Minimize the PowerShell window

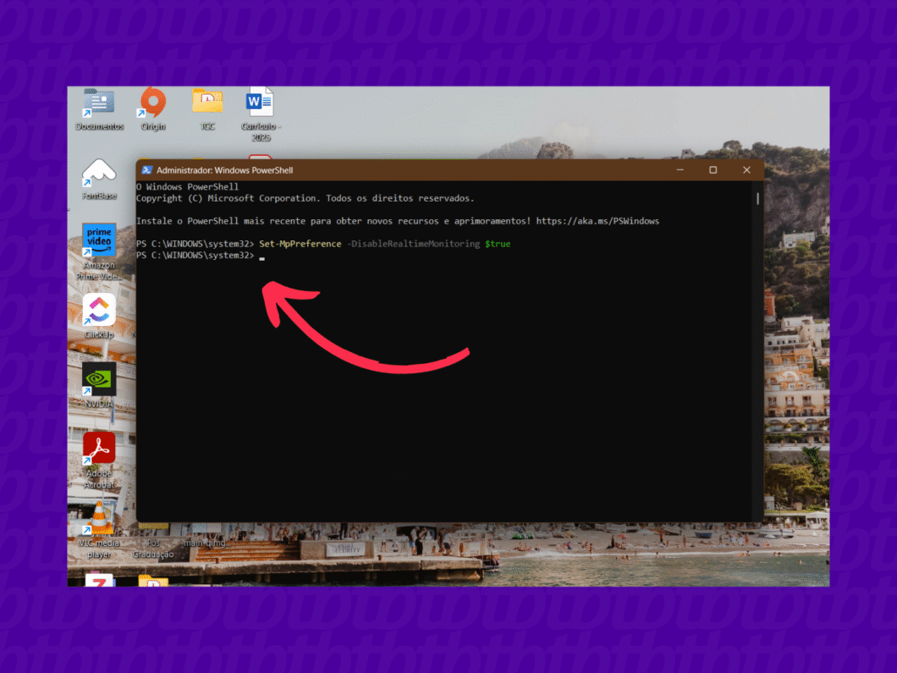pyautogui.click(x=680, y=170)
